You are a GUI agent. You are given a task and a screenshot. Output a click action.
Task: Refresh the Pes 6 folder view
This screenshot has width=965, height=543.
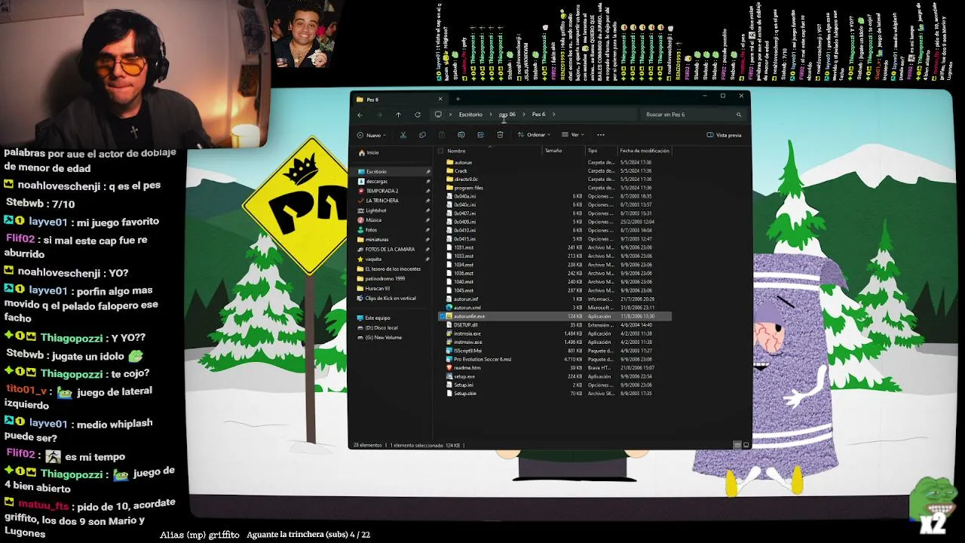click(x=418, y=115)
